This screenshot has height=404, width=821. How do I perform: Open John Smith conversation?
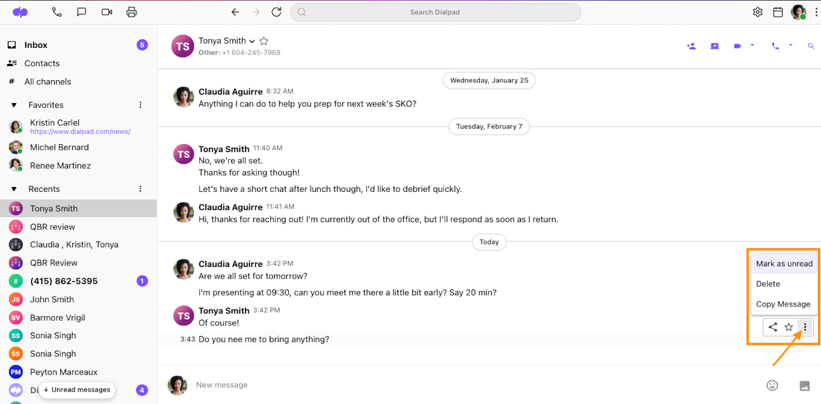coord(52,300)
